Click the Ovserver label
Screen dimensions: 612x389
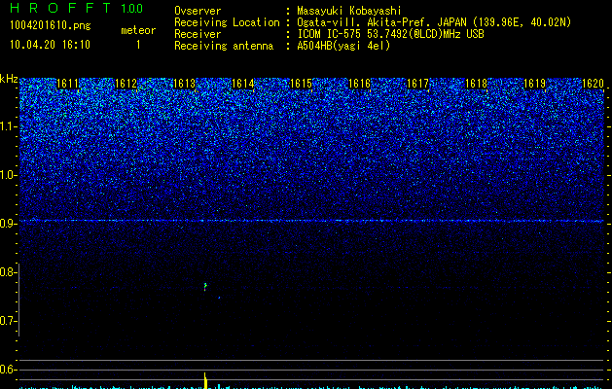(x=198, y=11)
